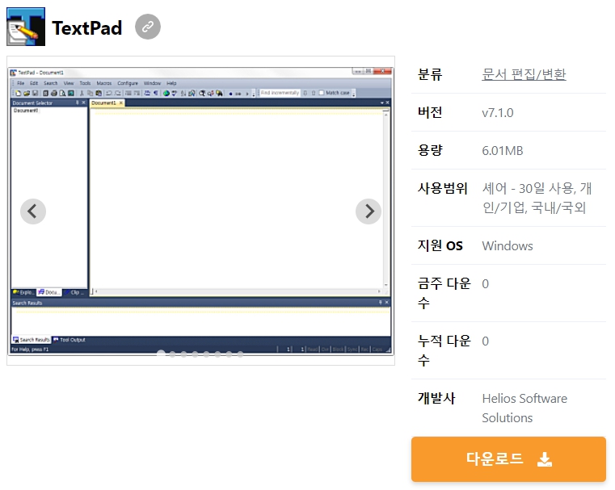Image resolution: width=615 pixels, height=490 pixels.
Task: Click the 지원 OS label
Action: 440,245
